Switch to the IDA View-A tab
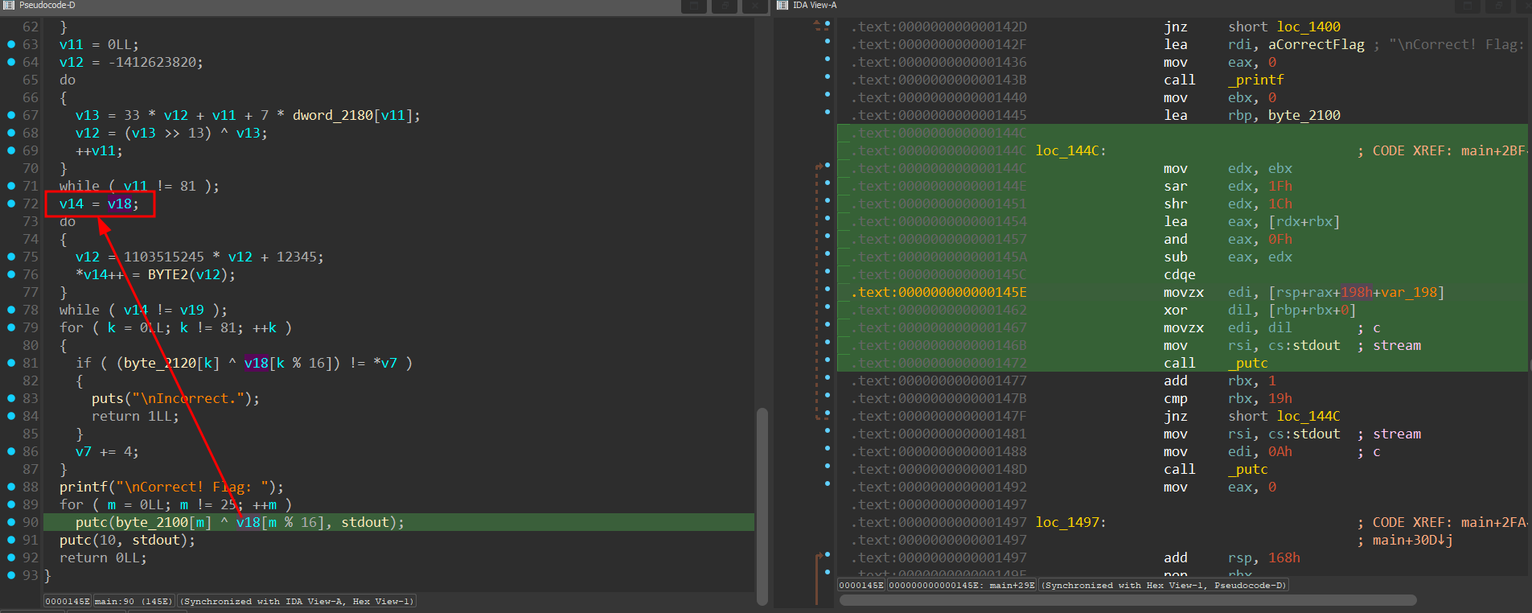Screen dimensions: 1532x613 click(x=815, y=5)
